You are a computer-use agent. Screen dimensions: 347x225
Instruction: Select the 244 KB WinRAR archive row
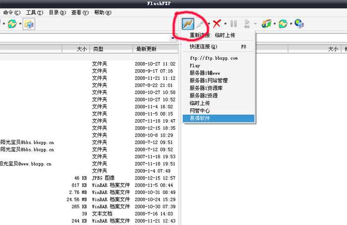pos(89,221)
